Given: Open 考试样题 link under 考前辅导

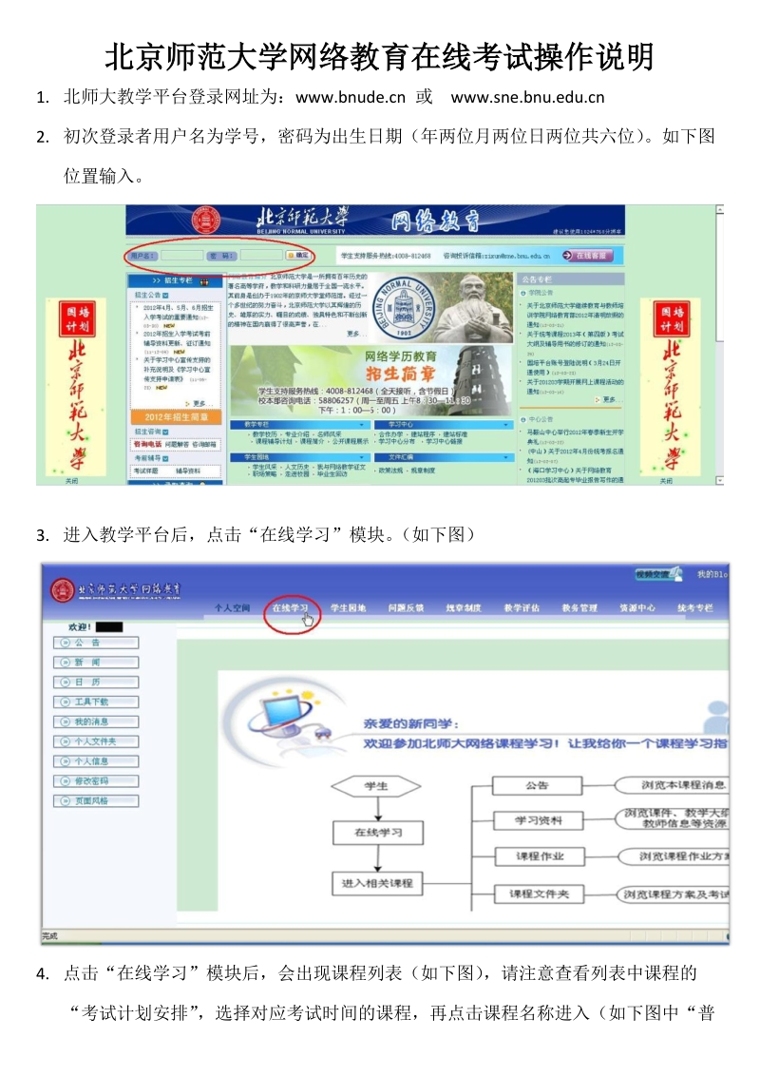Looking at the screenshot, I should tap(146, 471).
